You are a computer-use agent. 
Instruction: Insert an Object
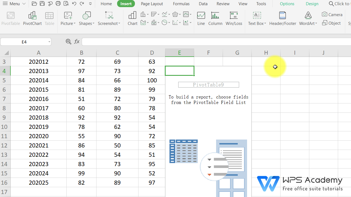point(332,23)
